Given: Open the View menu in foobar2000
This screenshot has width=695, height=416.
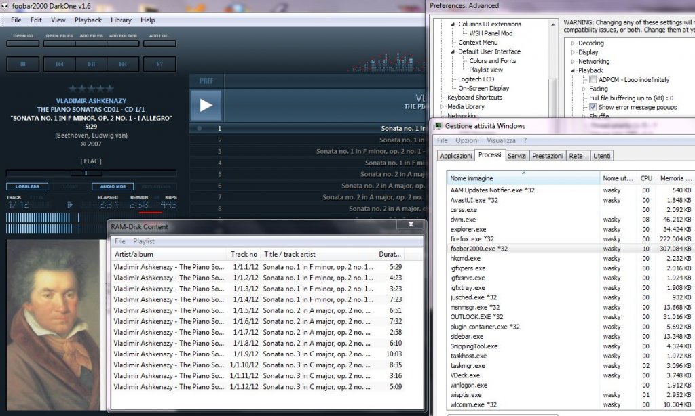Looking at the screenshot, I should (58, 20).
